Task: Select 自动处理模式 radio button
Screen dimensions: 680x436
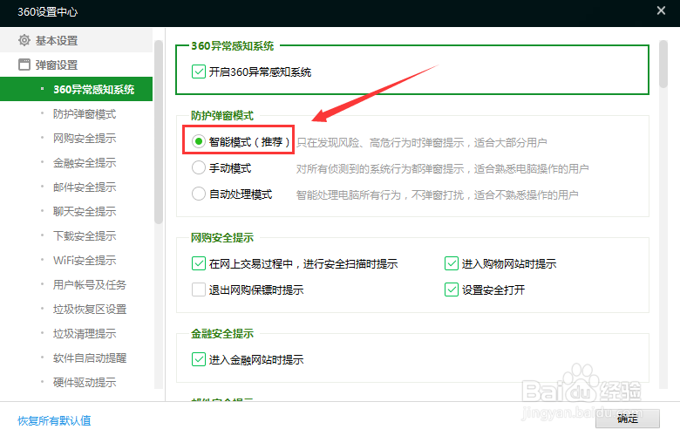Action: point(199,194)
